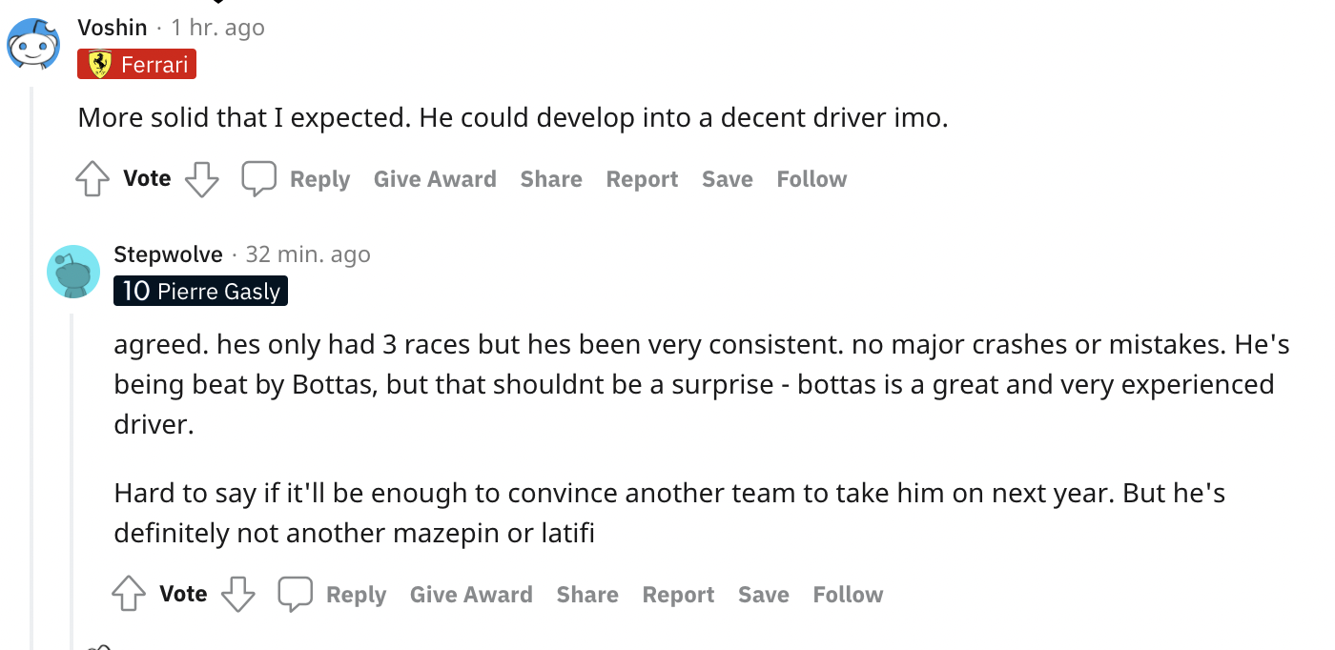
Task: Click reply speech bubble on Voshin's comment
Action: click(x=258, y=179)
